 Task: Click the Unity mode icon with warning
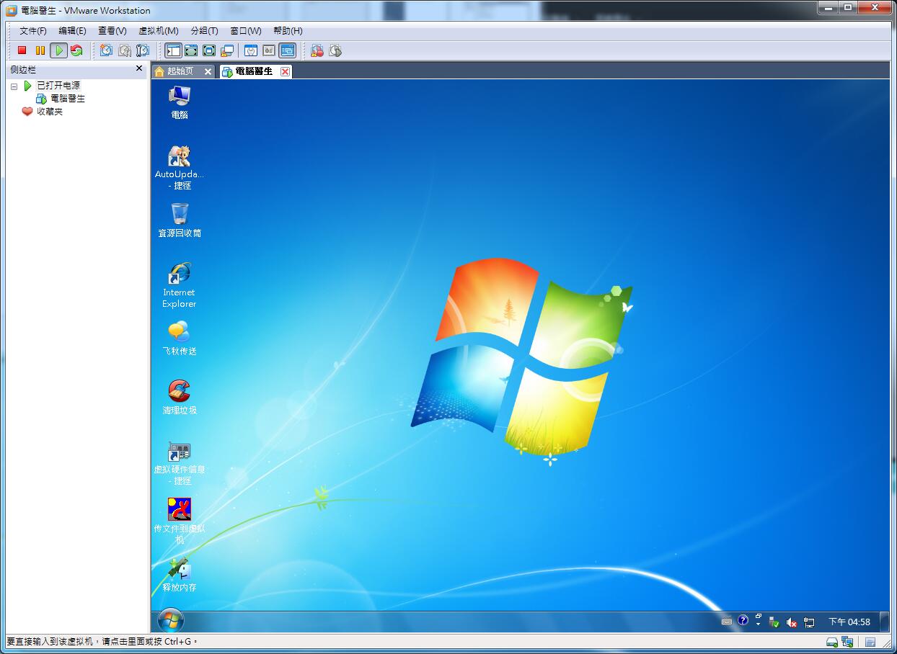(x=227, y=50)
